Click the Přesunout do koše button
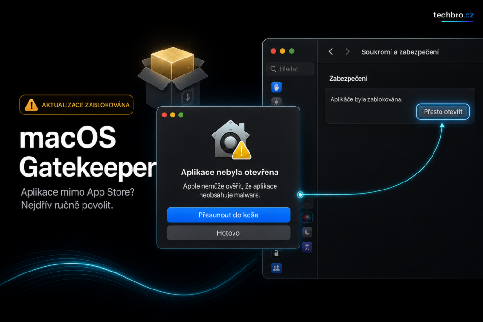Viewport: 483px width, 322px height. point(229,215)
